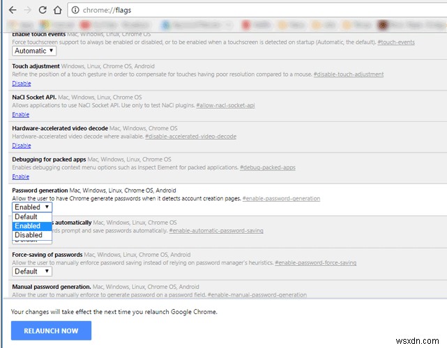Open the #enable-password-generation anchor link

(x=281, y=198)
